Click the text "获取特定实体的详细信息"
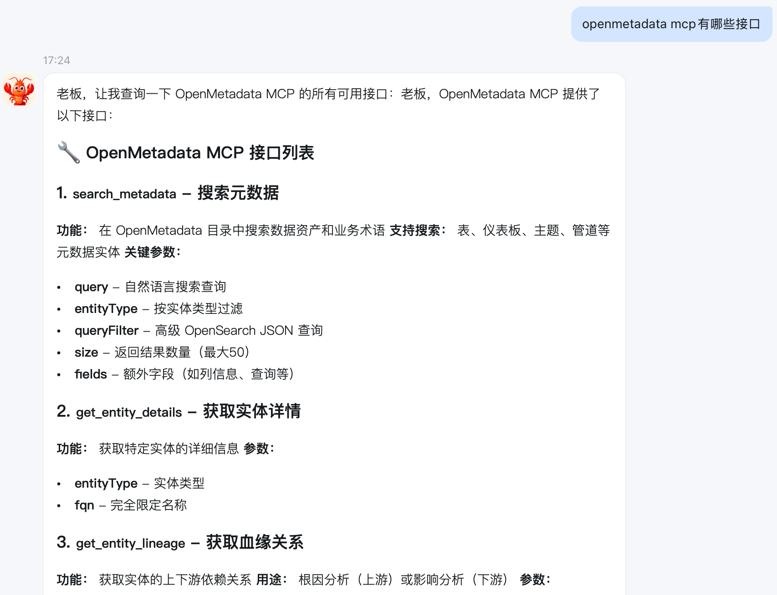 pyautogui.click(x=169, y=449)
